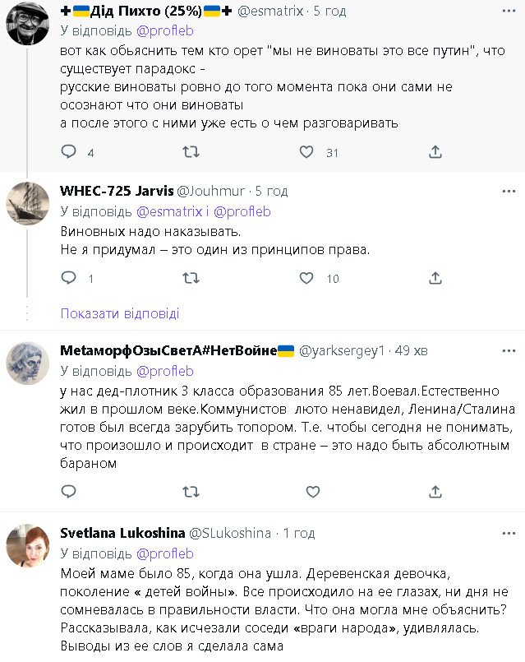Open more options on WHEC-725 Jarvis's tweet

(x=509, y=192)
